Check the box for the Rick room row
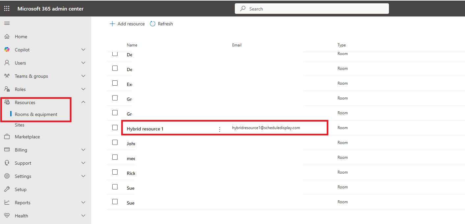Screen dimensions: 465x224 coord(115,172)
